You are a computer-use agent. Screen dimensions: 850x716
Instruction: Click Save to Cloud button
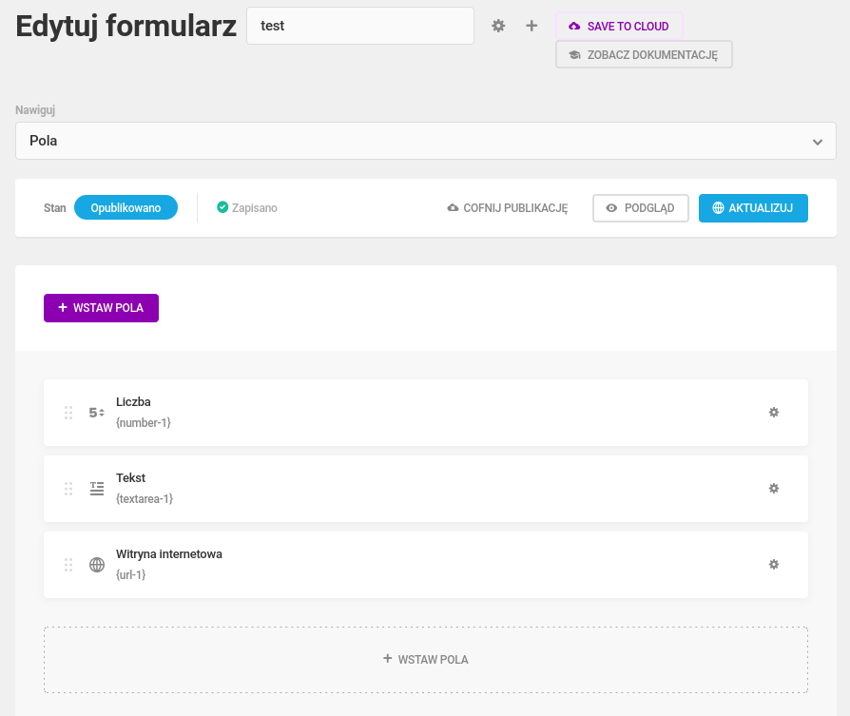(x=619, y=26)
